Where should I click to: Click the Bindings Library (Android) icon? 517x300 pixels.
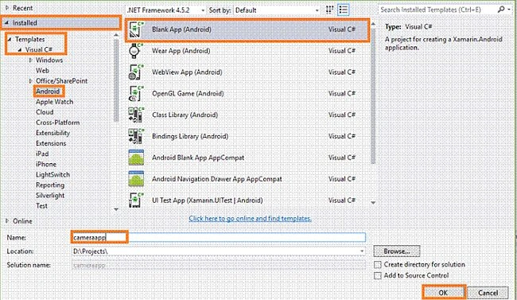136,136
